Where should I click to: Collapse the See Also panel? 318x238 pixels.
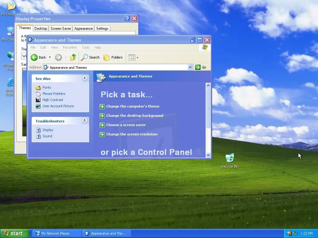84,78
